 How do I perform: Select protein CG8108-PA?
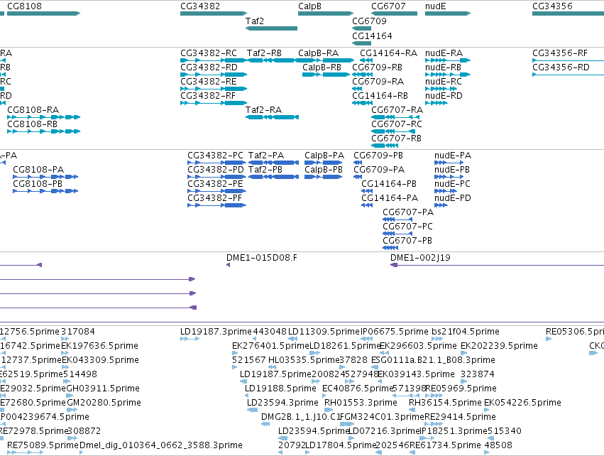38,170
